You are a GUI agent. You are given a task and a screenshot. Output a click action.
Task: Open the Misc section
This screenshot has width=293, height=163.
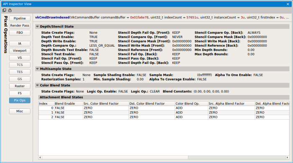pyautogui.click(x=20, y=111)
